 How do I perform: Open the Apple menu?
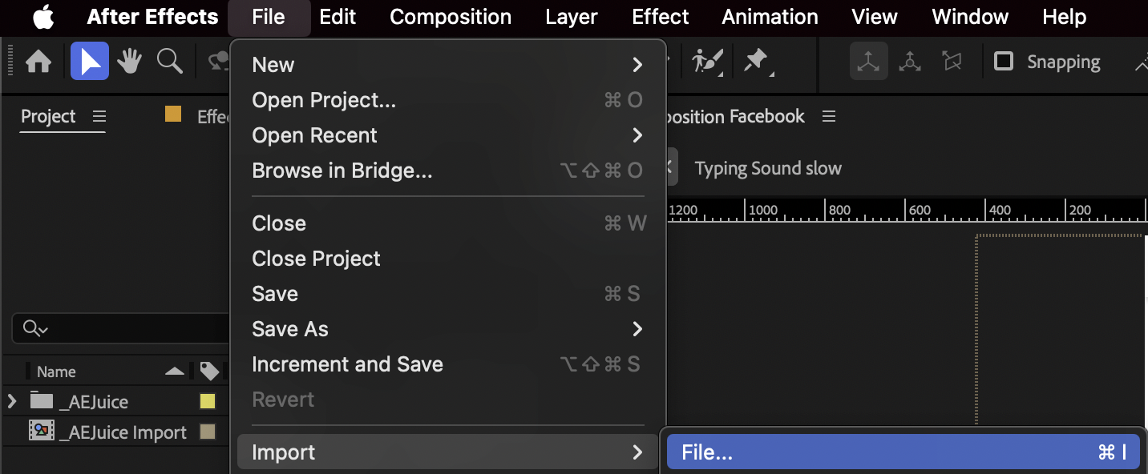[x=42, y=17]
